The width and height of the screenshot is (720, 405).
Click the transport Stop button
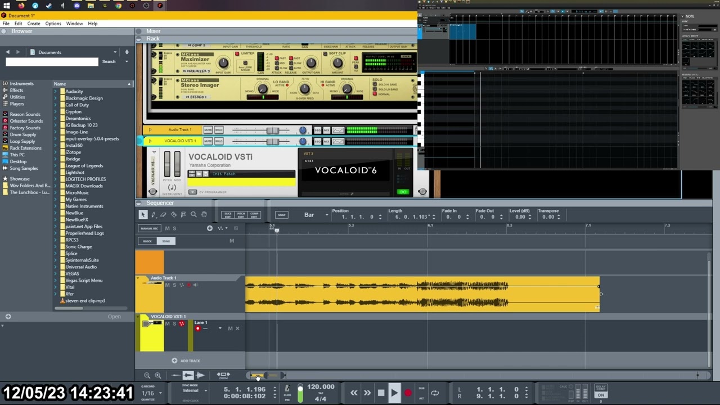point(381,393)
